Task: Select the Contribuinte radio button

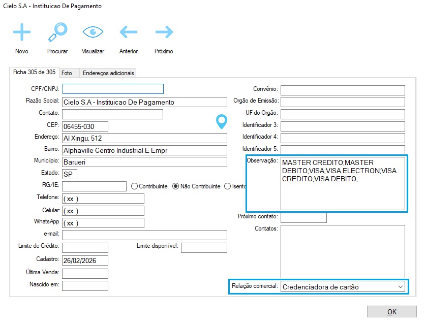Action: [135, 186]
